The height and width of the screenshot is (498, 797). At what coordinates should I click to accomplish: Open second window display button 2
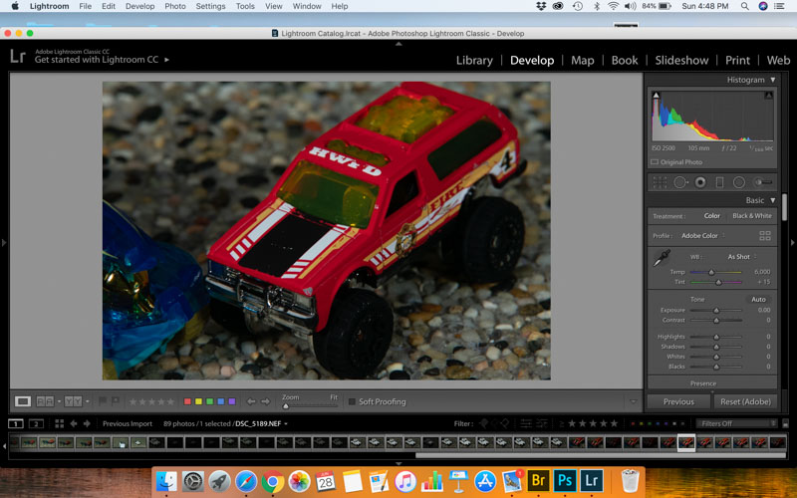pos(36,423)
